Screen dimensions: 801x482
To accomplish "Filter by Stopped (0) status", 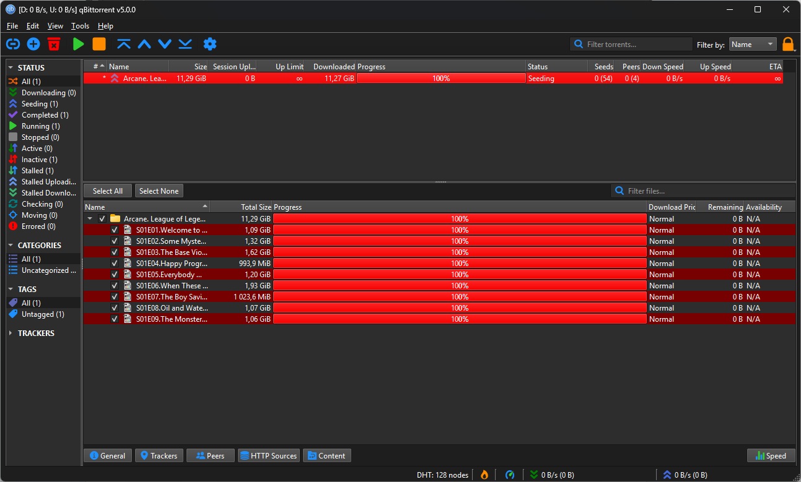I will pos(43,137).
